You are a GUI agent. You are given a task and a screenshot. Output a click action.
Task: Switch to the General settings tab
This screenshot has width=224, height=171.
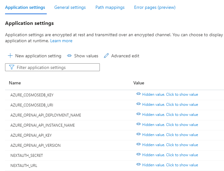coord(70,8)
